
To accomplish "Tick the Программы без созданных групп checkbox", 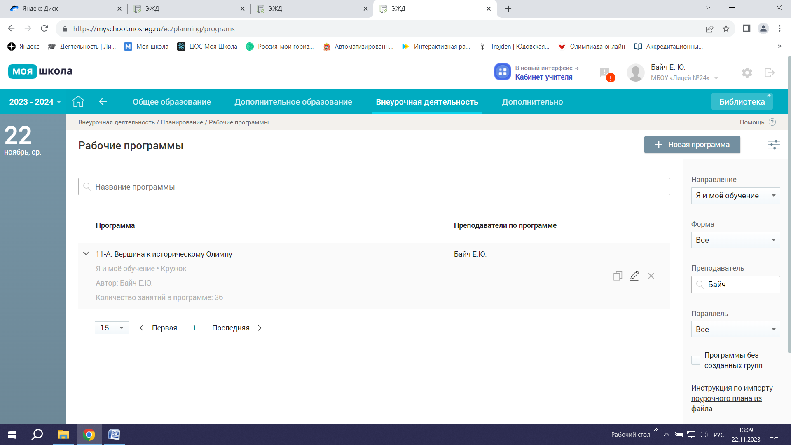I will click(x=696, y=360).
